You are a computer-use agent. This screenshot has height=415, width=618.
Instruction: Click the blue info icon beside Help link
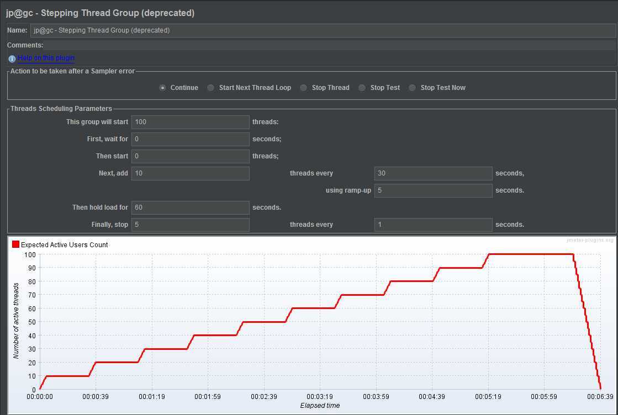[12, 58]
